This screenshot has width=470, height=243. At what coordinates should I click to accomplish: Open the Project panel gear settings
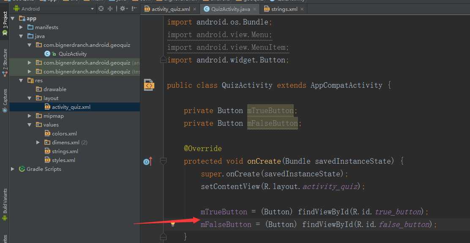coord(123,9)
